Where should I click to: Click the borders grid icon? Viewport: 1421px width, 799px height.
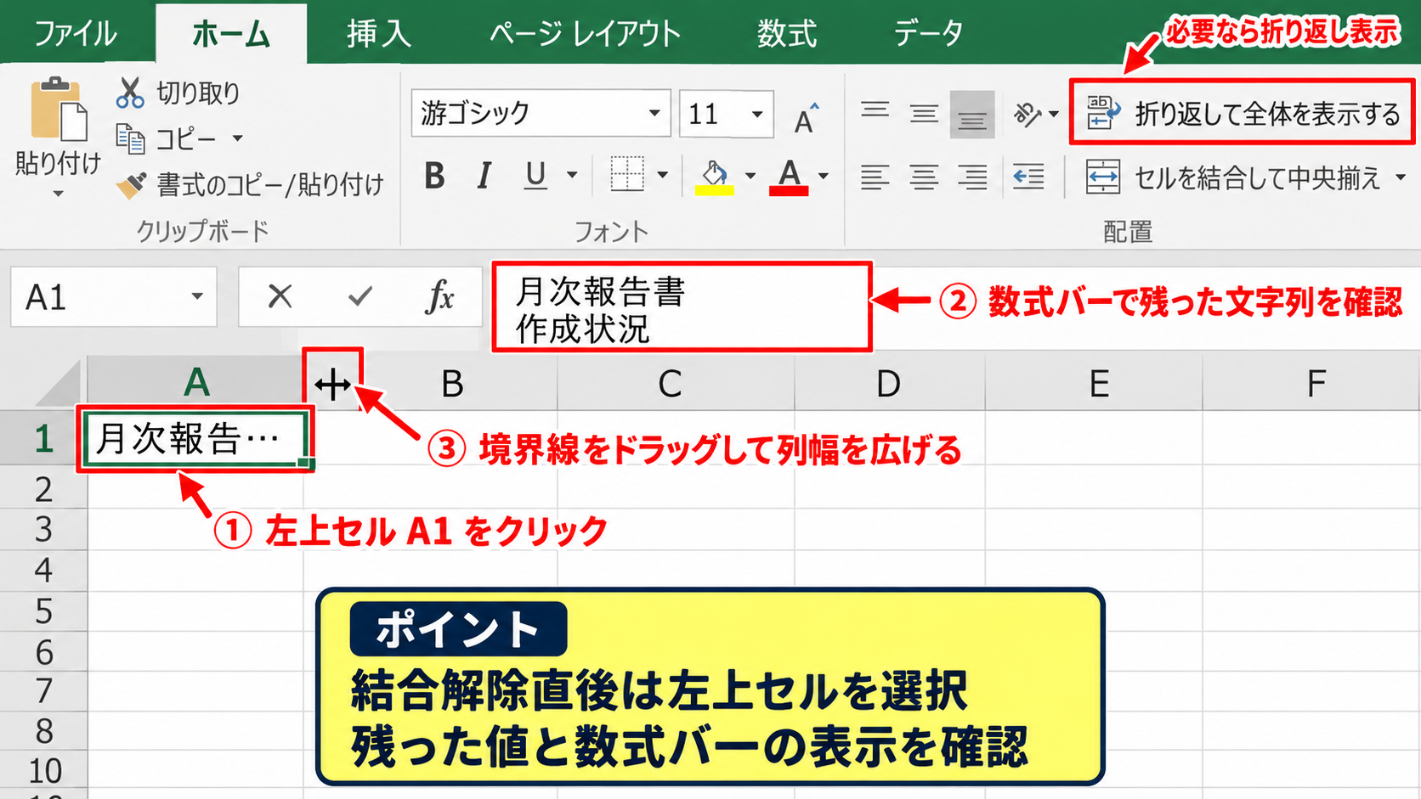coord(627,174)
